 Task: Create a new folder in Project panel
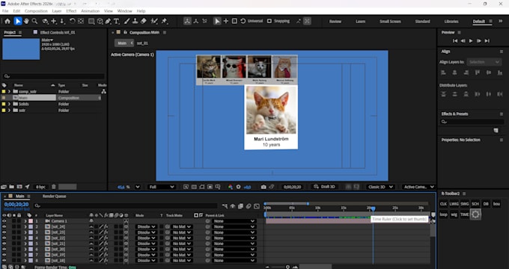(12, 187)
